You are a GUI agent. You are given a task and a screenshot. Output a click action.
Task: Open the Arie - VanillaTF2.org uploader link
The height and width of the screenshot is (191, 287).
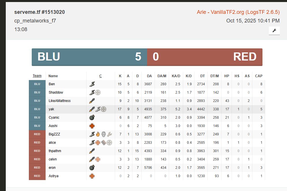tap(238, 12)
